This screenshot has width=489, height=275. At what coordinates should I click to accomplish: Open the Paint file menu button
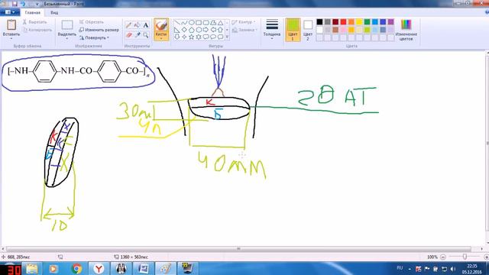pos(10,12)
